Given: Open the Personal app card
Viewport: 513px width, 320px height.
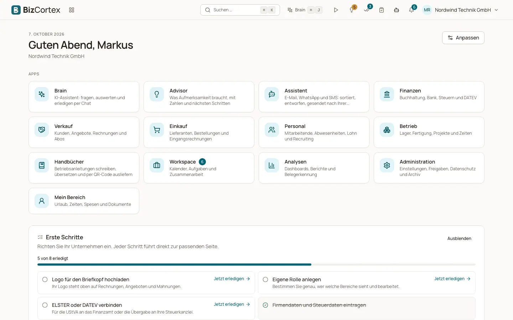Looking at the screenshot, I should (x=314, y=132).
